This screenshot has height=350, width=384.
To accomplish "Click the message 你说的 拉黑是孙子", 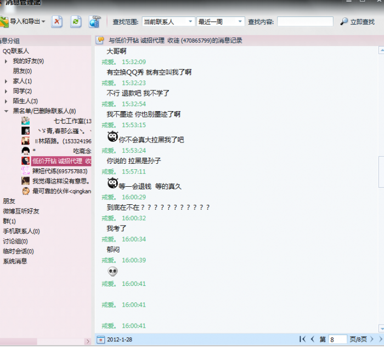I will tap(134, 161).
